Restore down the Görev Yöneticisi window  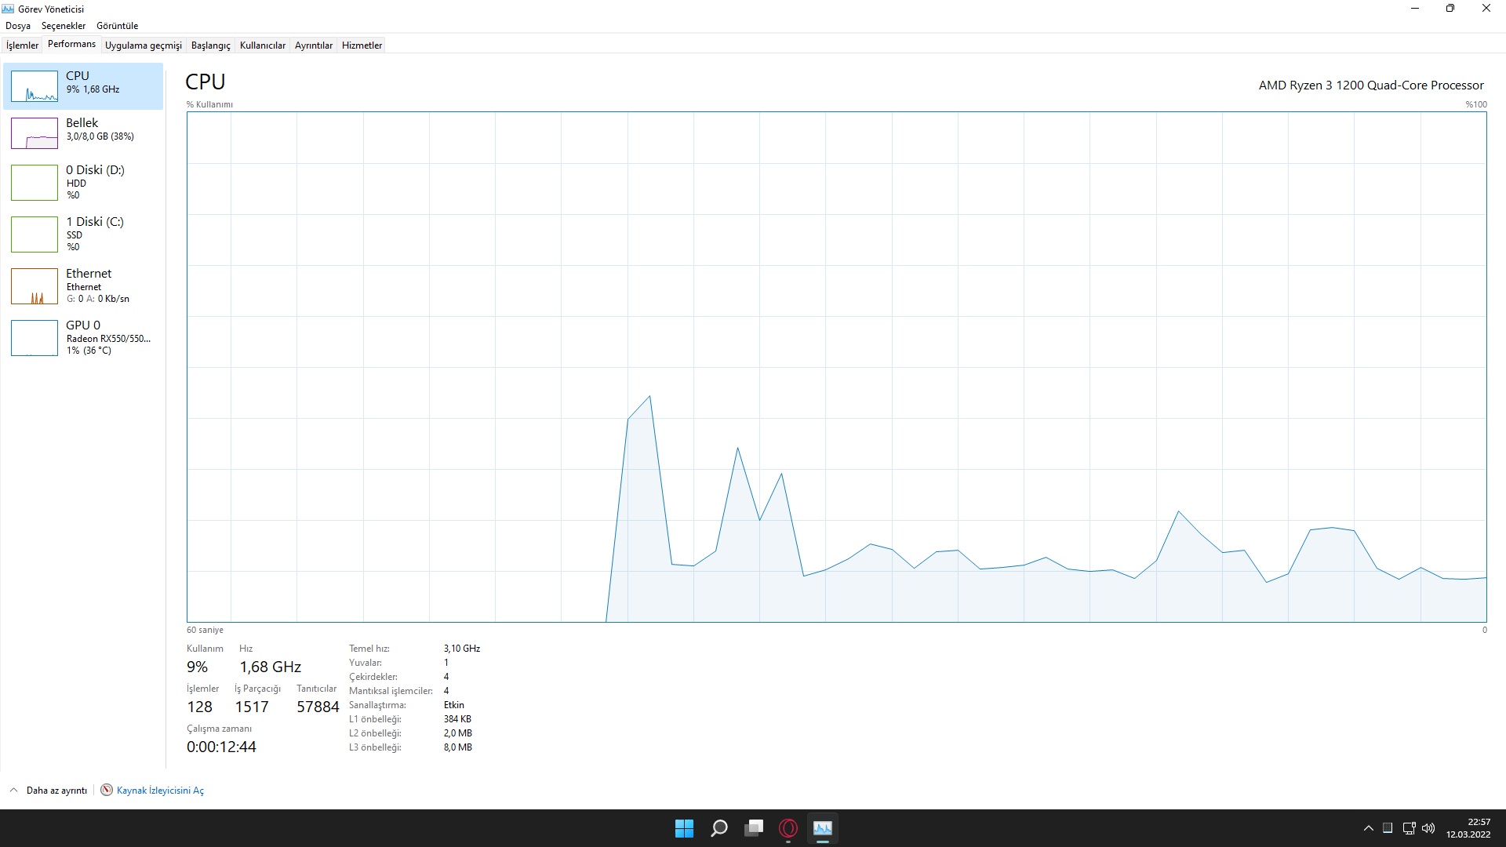[1450, 9]
